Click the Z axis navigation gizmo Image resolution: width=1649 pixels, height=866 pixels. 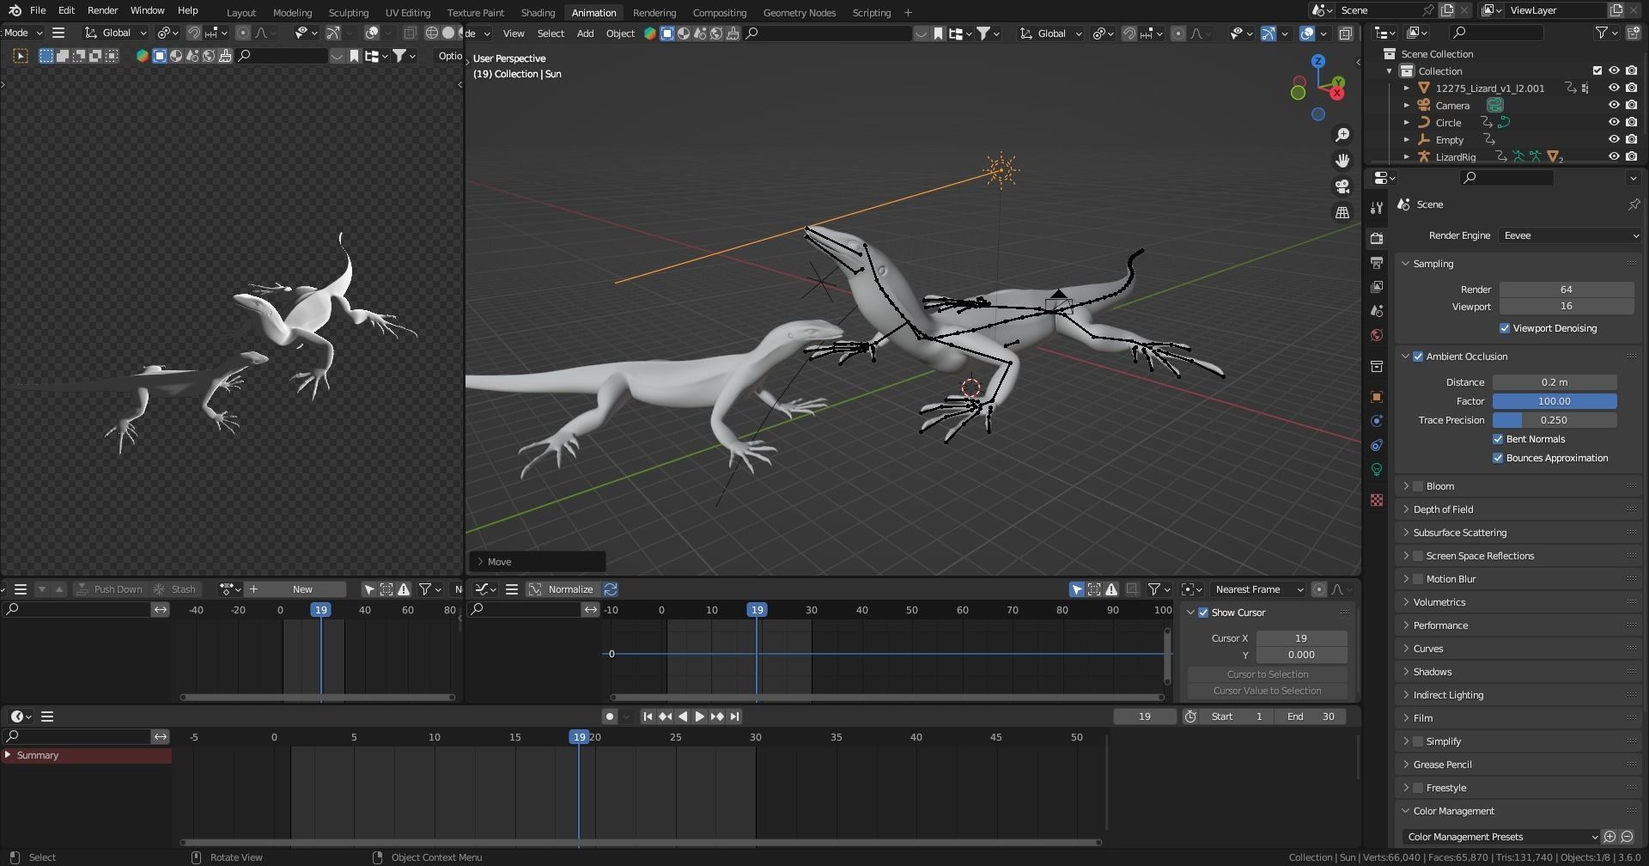(x=1318, y=62)
